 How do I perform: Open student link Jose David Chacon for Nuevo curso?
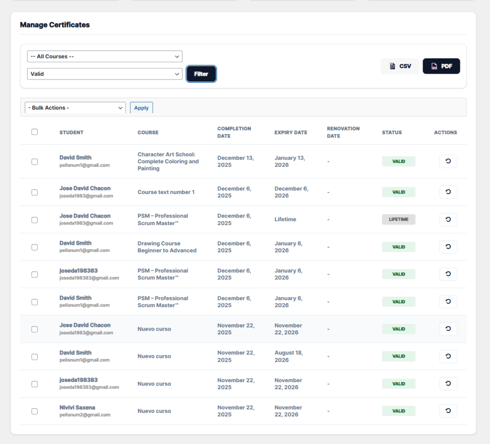point(85,325)
